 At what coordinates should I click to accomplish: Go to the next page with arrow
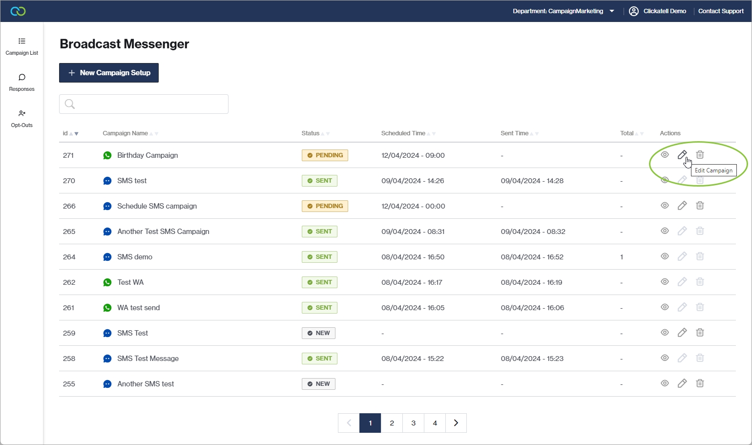point(456,423)
